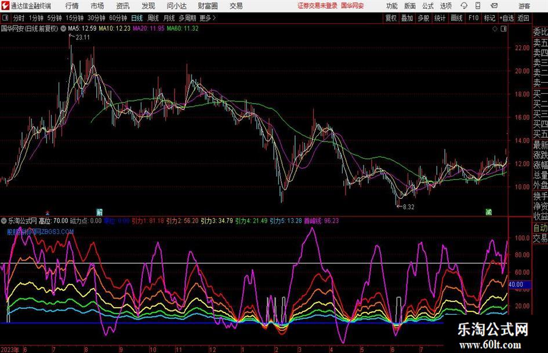Click the 证券交易未登录 login link
Image resolution: width=548 pixels, height=353 pixels.
317,6
